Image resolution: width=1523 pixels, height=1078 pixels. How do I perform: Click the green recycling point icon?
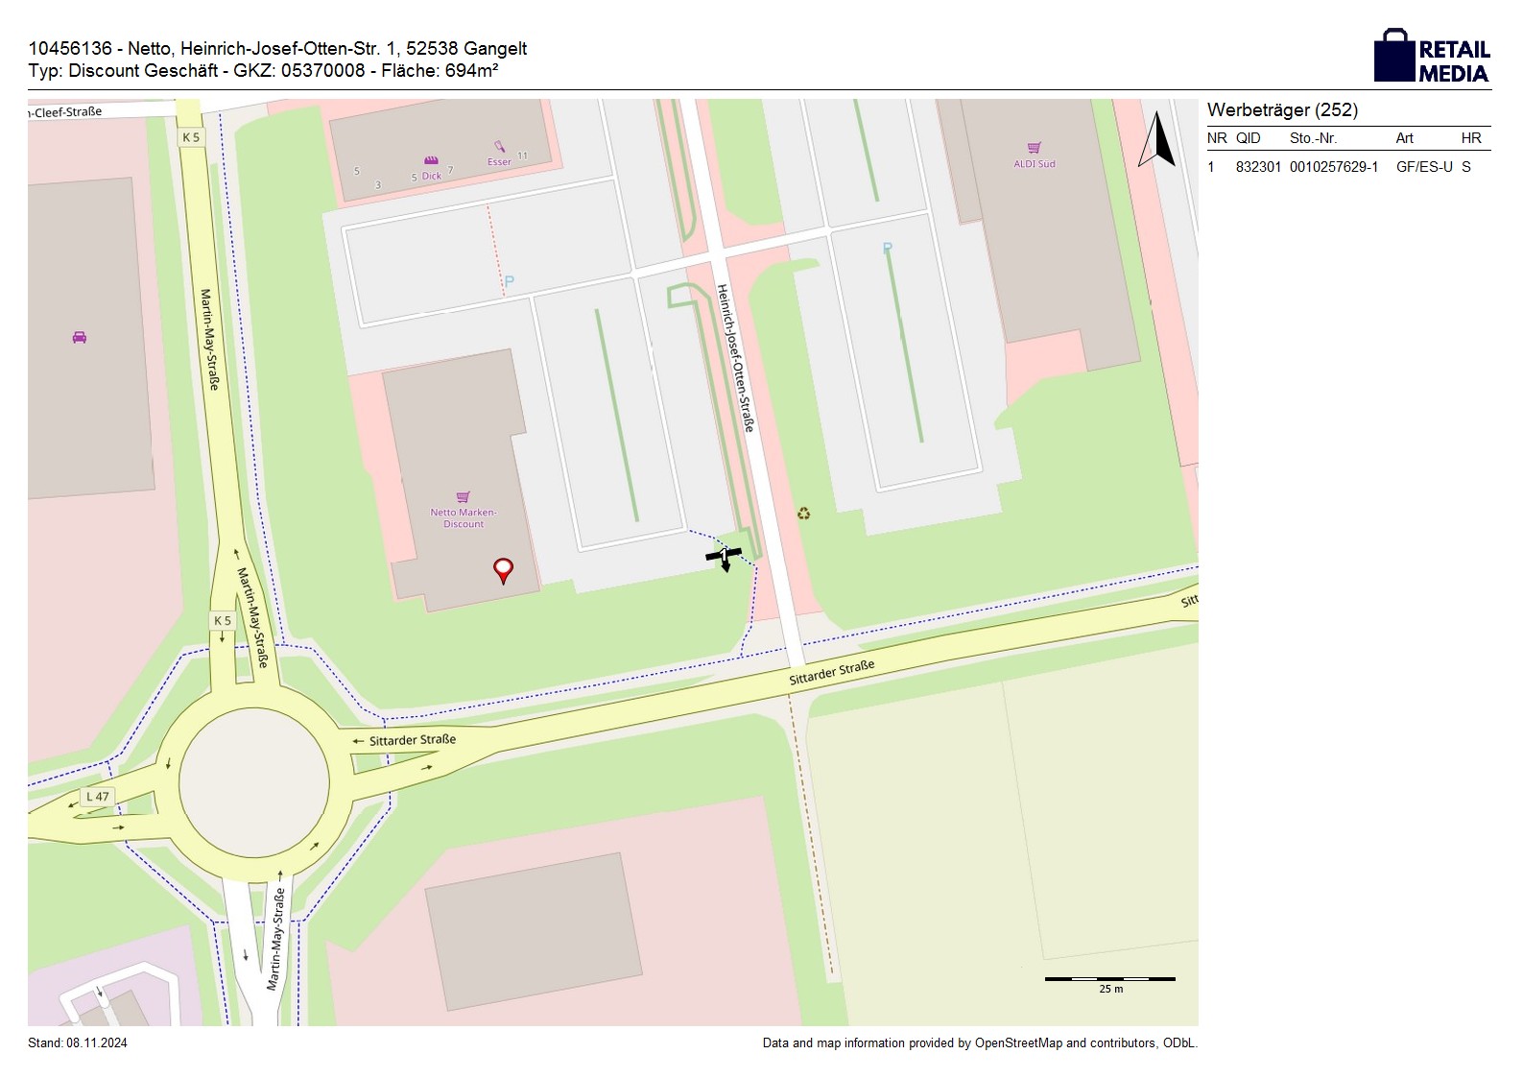coord(803,514)
